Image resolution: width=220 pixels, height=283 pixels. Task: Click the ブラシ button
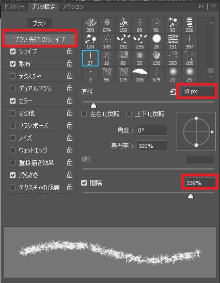pos(39,23)
